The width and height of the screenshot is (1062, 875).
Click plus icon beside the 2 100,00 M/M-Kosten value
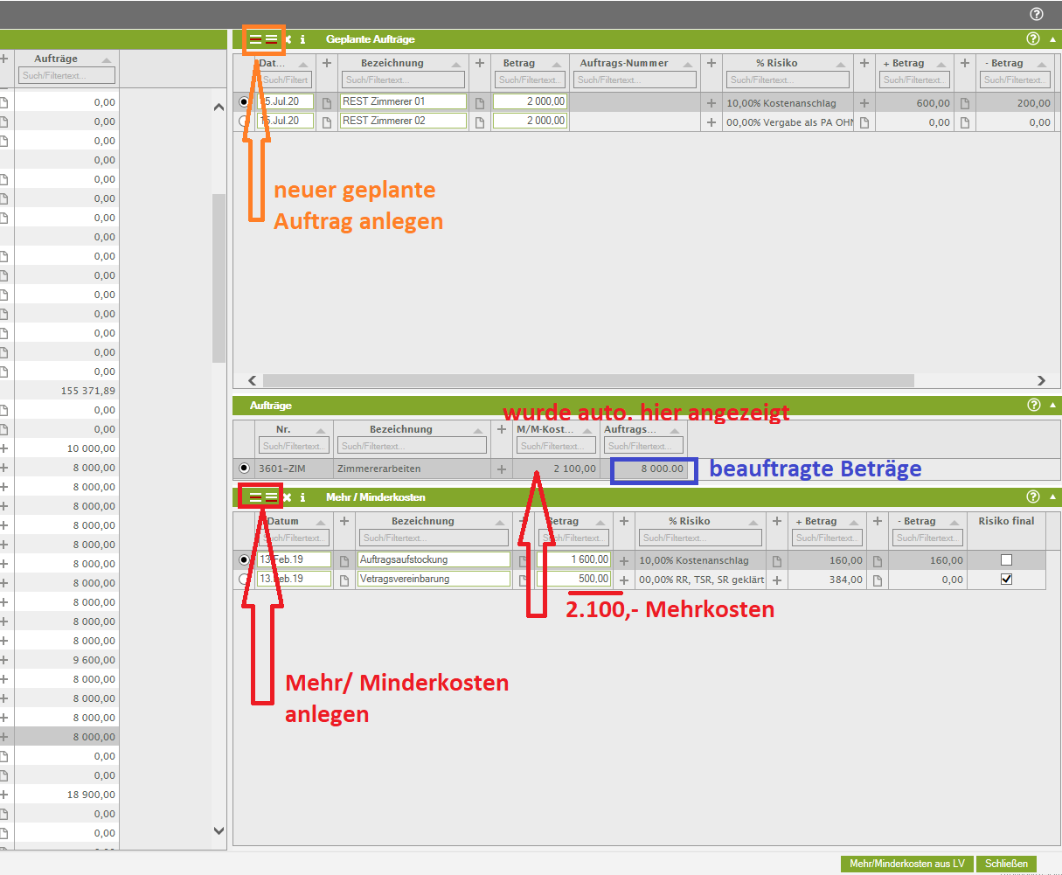click(502, 469)
